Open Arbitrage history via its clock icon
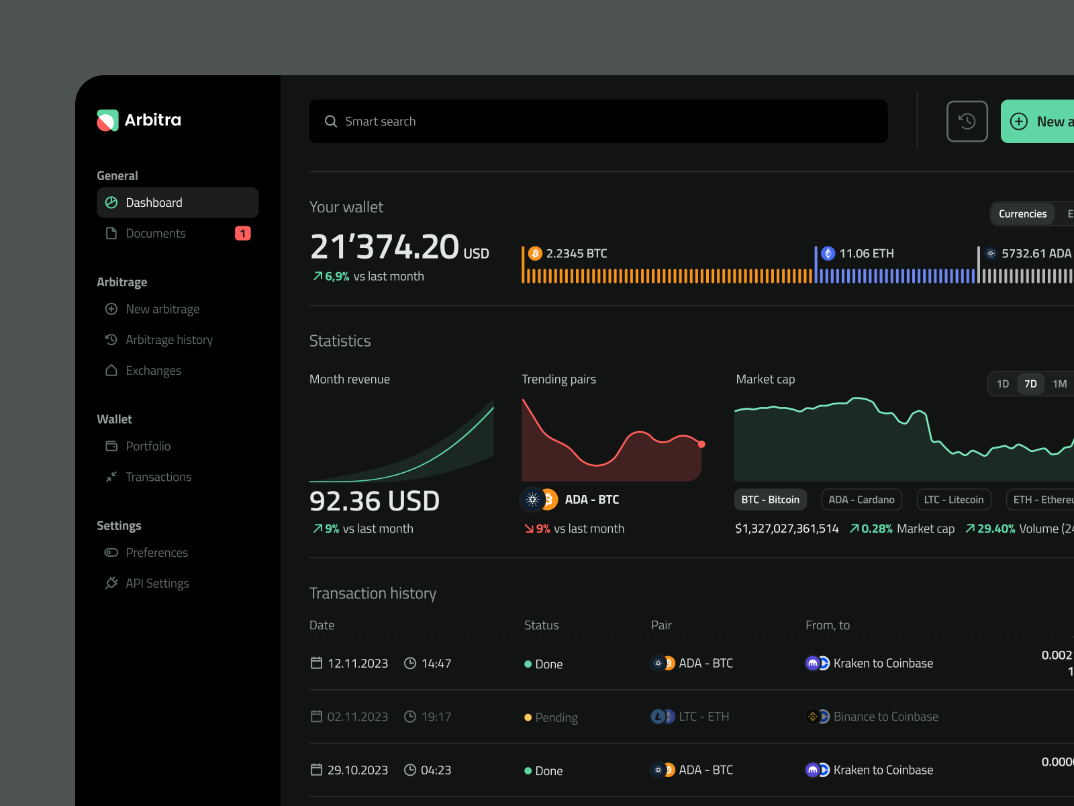The width and height of the screenshot is (1074, 806). [x=111, y=340]
